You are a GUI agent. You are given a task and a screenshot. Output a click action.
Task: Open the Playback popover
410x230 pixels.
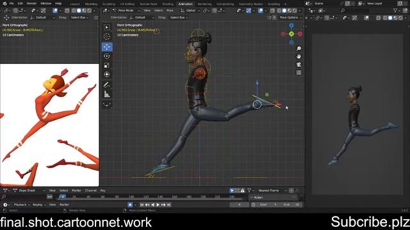[21, 205]
